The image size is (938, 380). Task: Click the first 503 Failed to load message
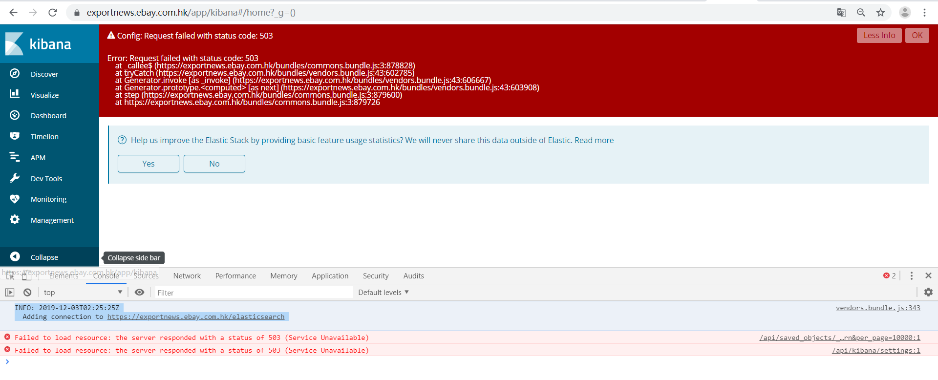pyautogui.click(x=192, y=338)
